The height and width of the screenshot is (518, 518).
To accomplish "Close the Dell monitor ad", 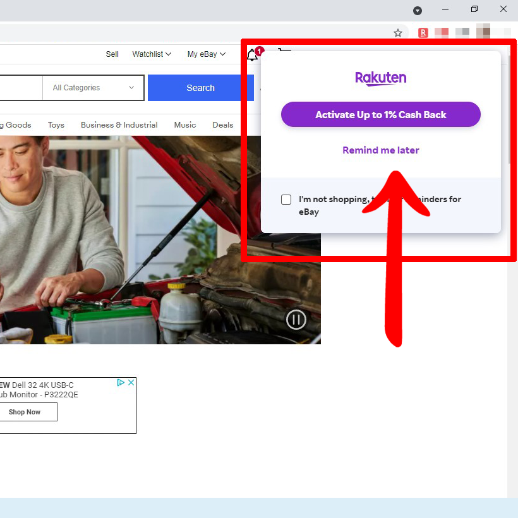I will coord(131,382).
